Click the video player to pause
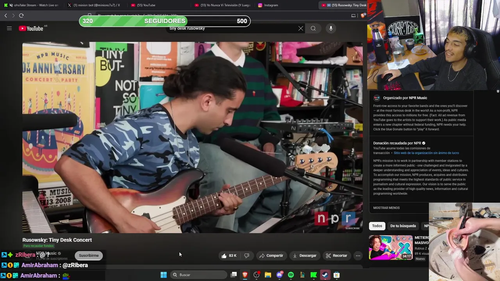Image resolution: width=500 pixels, height=281 pixels. [x=193, y=137]
